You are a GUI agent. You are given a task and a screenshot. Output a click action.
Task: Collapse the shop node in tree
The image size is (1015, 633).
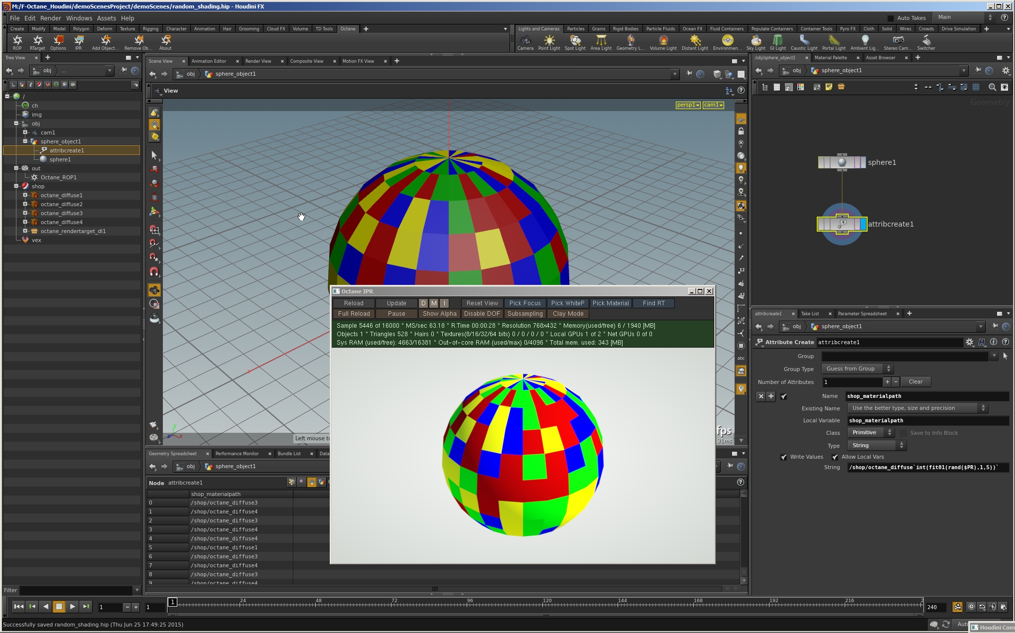coord(16,186)
